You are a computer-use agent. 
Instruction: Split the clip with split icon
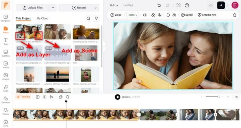pos(45,97)
